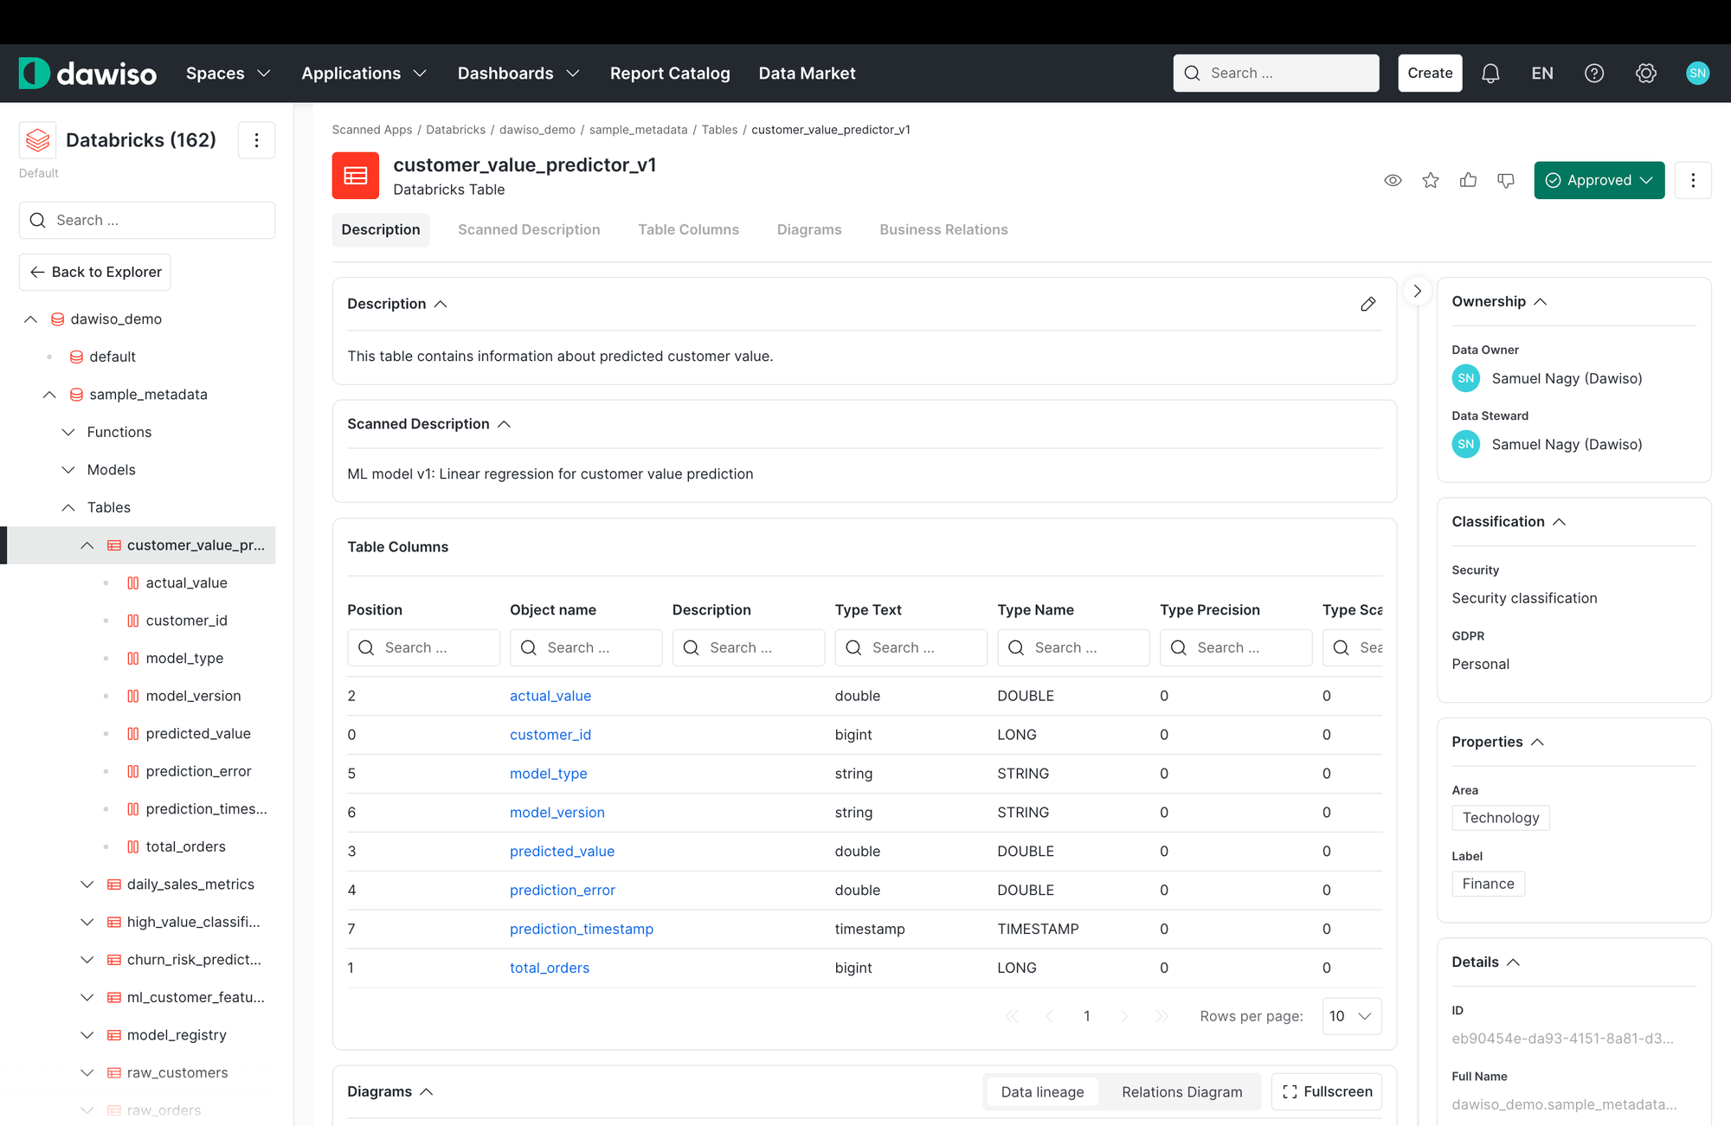Switch diagram to Data lineage
Image resolution: width=1731 pixels, height=1126 pixels.
point(1042,1091)
